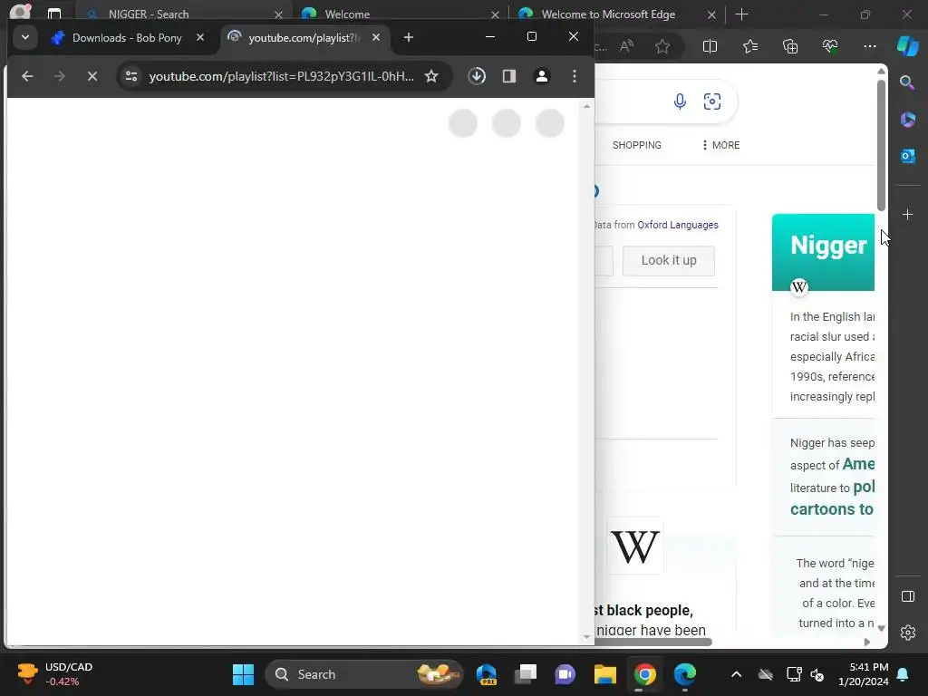This screenshot has height=696, width=928.
Task: Click the taskbar Search box
Action: (x=364, y=674)
